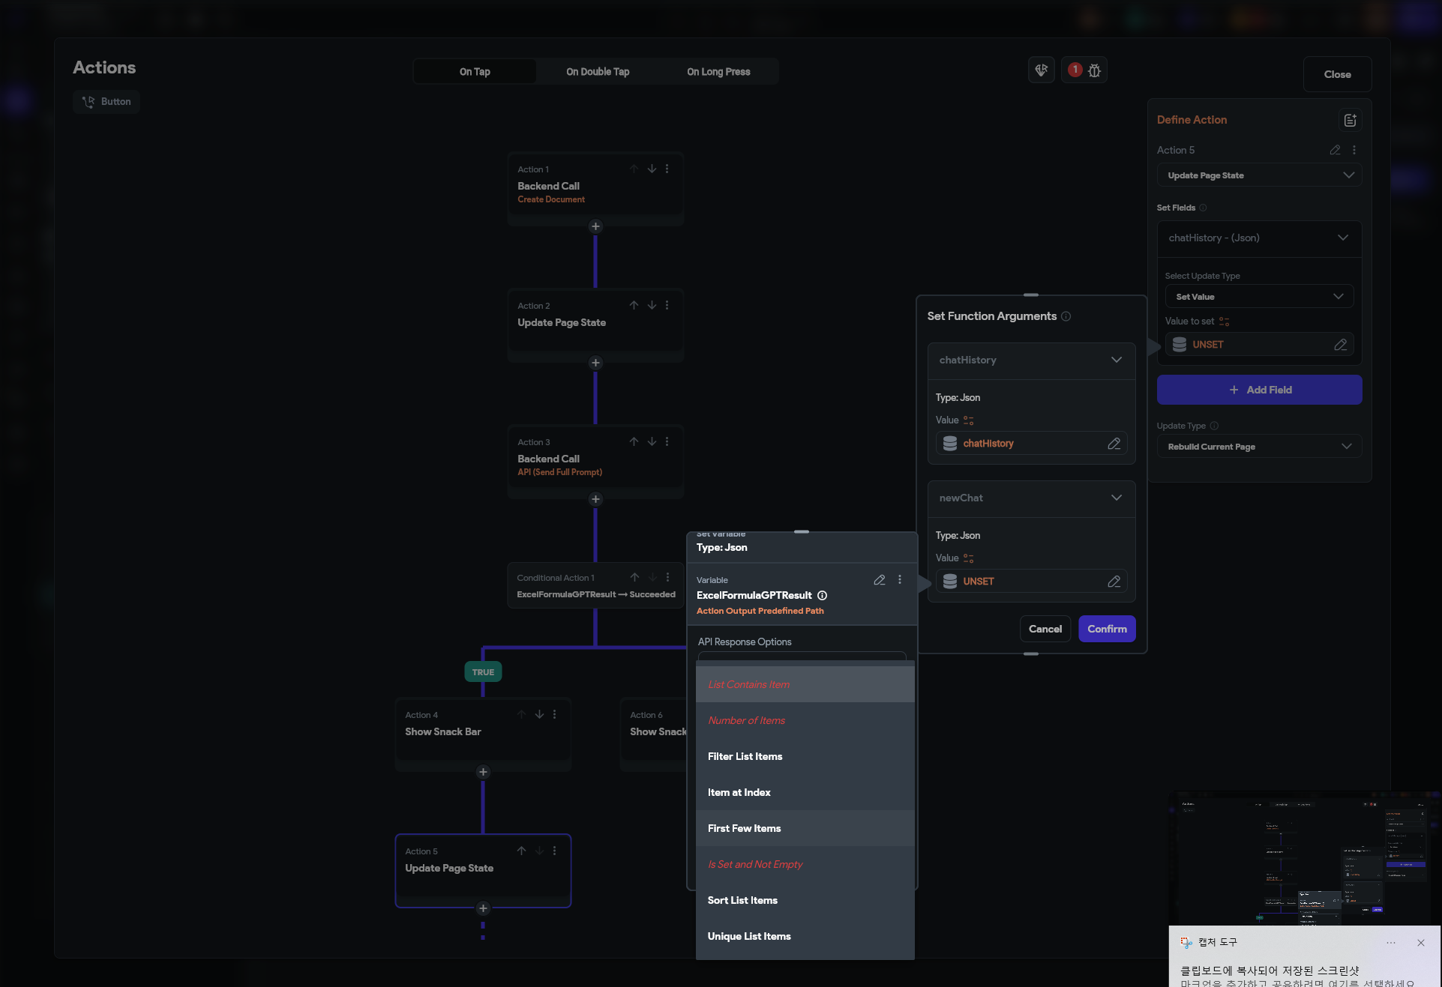
Task: Edit the newChat UNSET value with pencil
Action: point(1114,582)
